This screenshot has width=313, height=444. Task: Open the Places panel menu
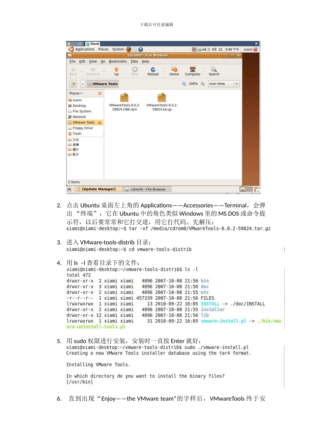pos(103,49)
